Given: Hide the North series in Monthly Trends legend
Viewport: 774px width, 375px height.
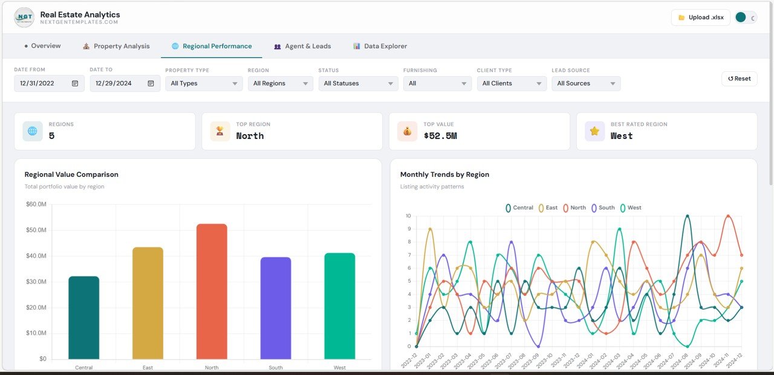Looking at the screenshot, I should (x=574, y=207).
